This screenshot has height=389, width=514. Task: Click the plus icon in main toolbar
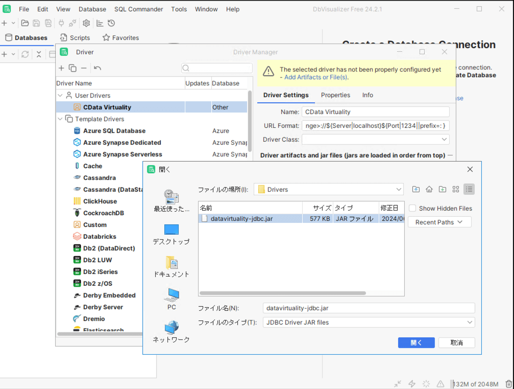[x=4, y=23]
